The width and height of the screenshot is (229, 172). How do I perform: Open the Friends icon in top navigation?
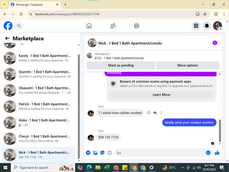tap(113, 26)
